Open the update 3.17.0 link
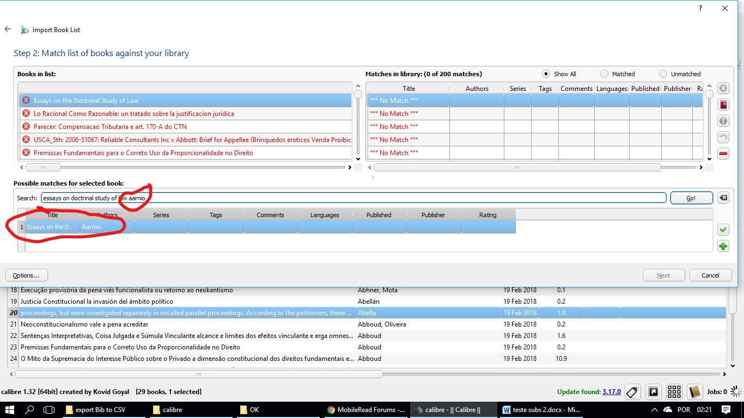744x418 pixels. 611,392
